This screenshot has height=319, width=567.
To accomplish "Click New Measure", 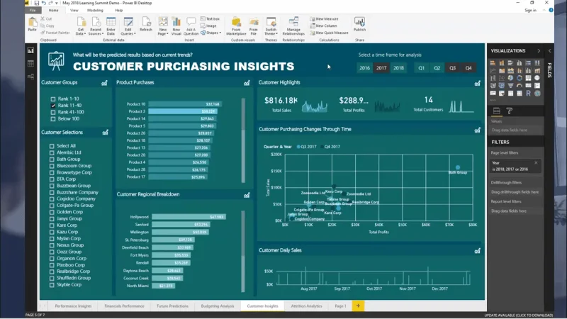I will coord(324,19).
